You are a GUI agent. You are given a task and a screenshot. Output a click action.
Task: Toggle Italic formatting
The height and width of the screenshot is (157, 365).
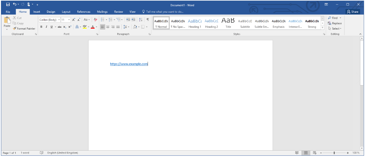[46, 27]
